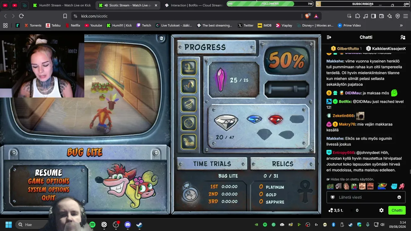Open chat settings gear
The height and width of the screenshot is (231, 411).
click(x=381, y=210)
